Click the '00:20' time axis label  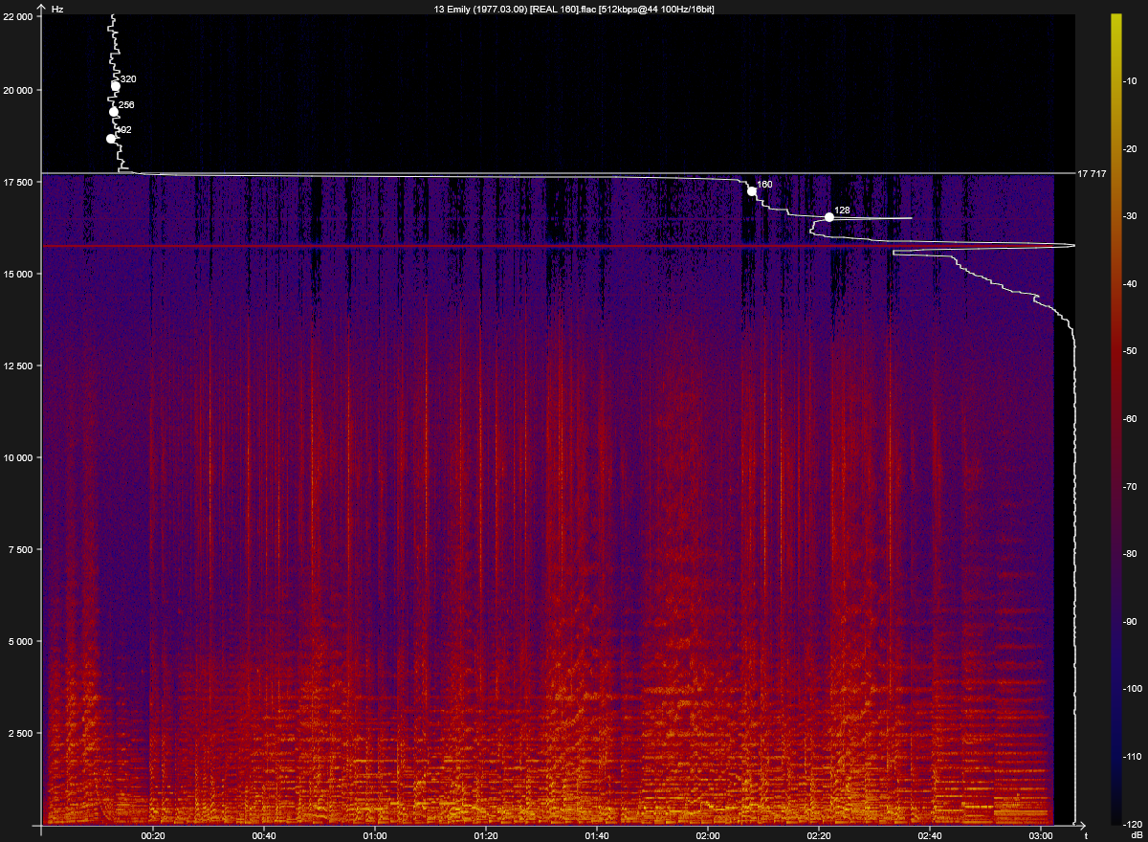(x=153, y=834)
